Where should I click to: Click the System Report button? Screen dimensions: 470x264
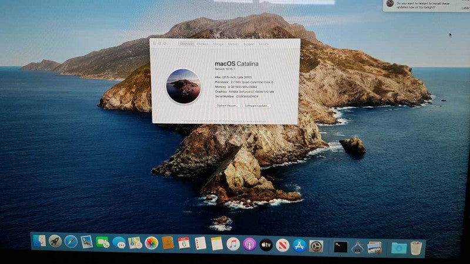coord(227,106)
